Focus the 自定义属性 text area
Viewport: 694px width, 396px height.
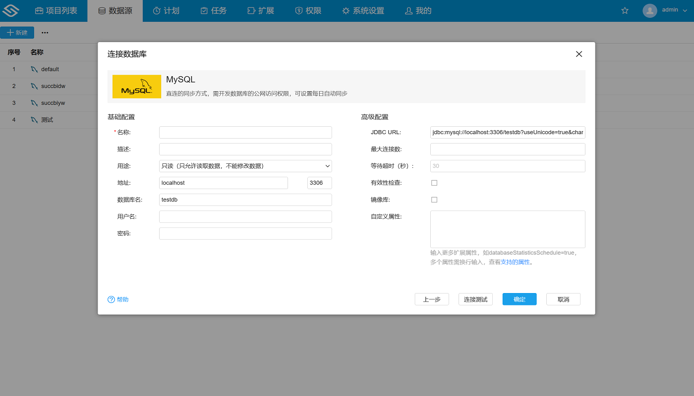[x=508, y=229]
